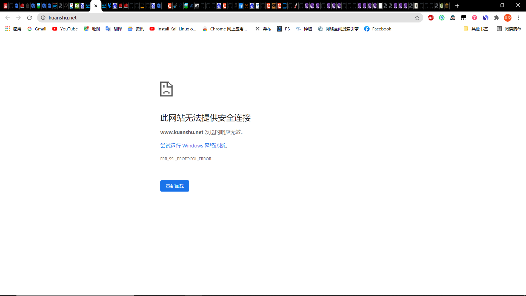Screen dimensions: 526x296
Task: Open the YouTube bookmark
Action: [65, 29]
